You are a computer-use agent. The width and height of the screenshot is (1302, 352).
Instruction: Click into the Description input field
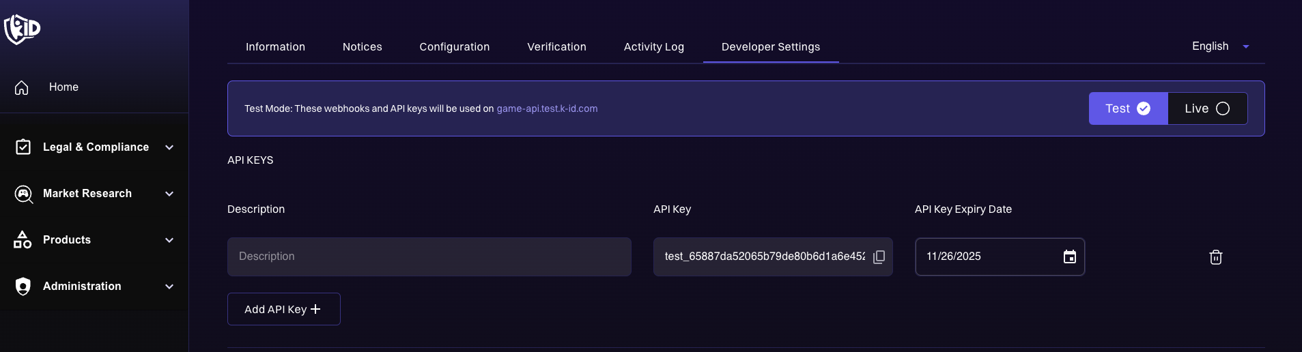(429, 256)
